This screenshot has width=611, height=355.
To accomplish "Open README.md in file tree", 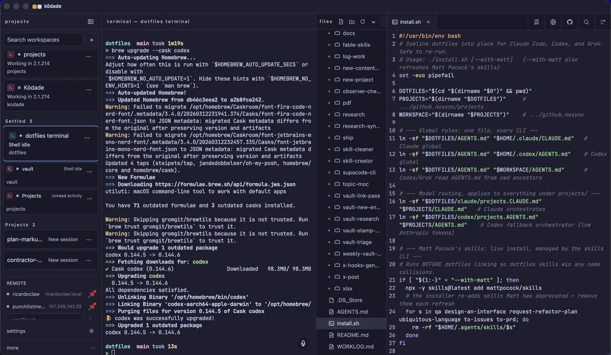I will 351,335.
